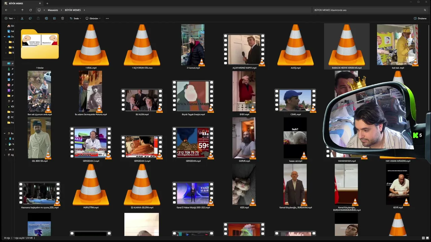Open a new tab with plus button
431x242 pixels.
click(x=47, y=3)
